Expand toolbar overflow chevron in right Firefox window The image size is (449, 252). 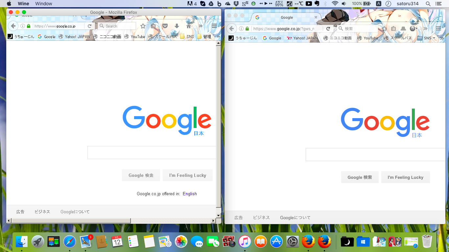pyautogui.click(x=425, y=29)
